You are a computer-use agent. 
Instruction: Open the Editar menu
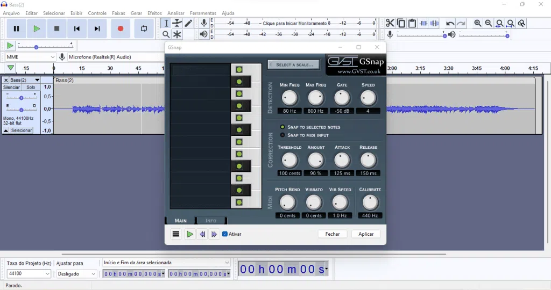[x=31, y=13]
